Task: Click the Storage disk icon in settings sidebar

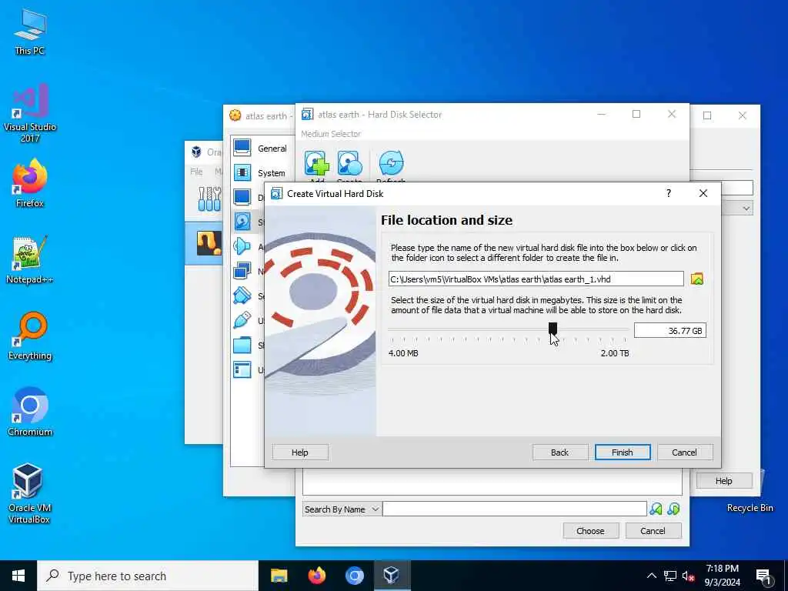Action: click(x=242, y=222)
